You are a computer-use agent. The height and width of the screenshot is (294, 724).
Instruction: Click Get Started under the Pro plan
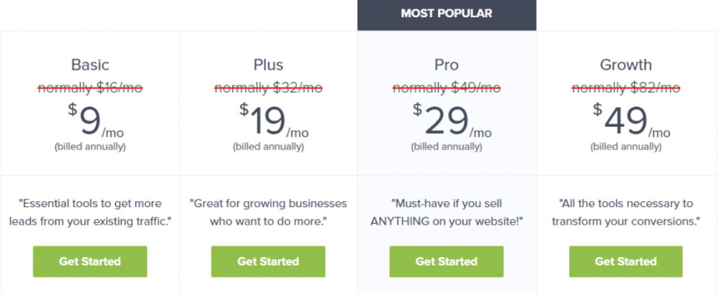446,261
